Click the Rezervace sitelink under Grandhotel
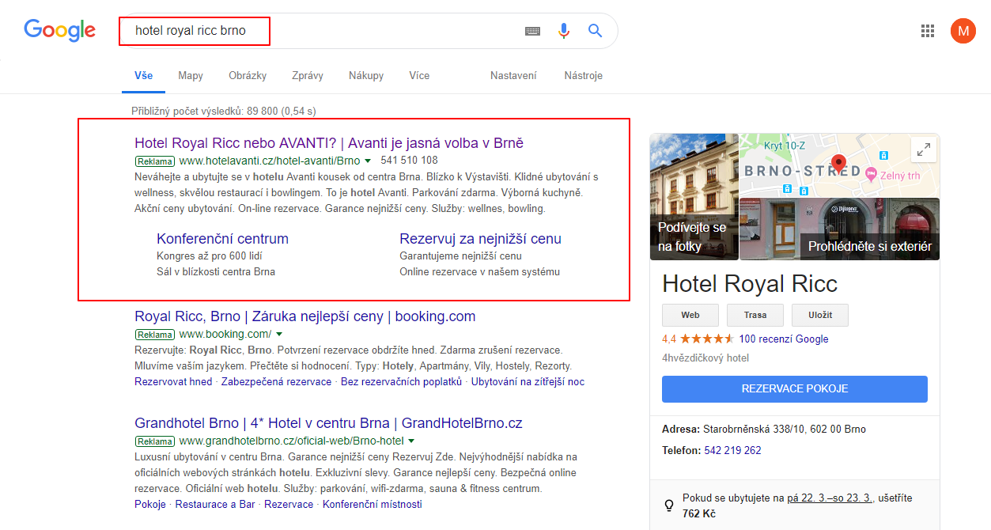 [289, 504]
